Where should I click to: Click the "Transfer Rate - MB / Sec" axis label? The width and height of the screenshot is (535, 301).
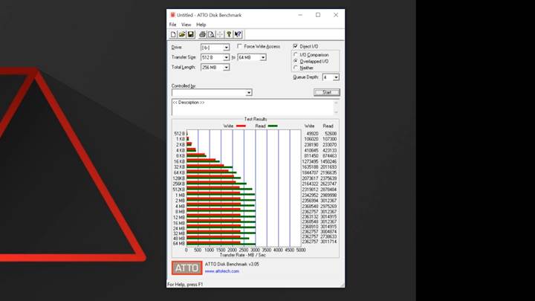click(242, 255)
